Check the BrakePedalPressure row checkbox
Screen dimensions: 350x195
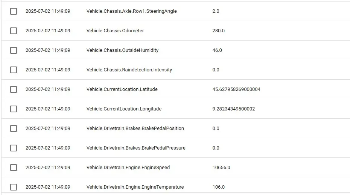(x=14, y=148)
